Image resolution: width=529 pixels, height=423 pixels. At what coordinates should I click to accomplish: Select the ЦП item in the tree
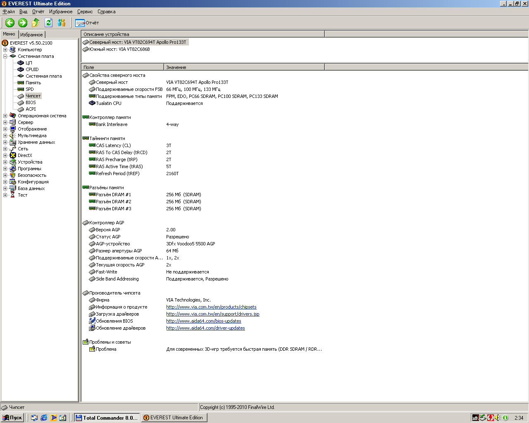(29, 63)
